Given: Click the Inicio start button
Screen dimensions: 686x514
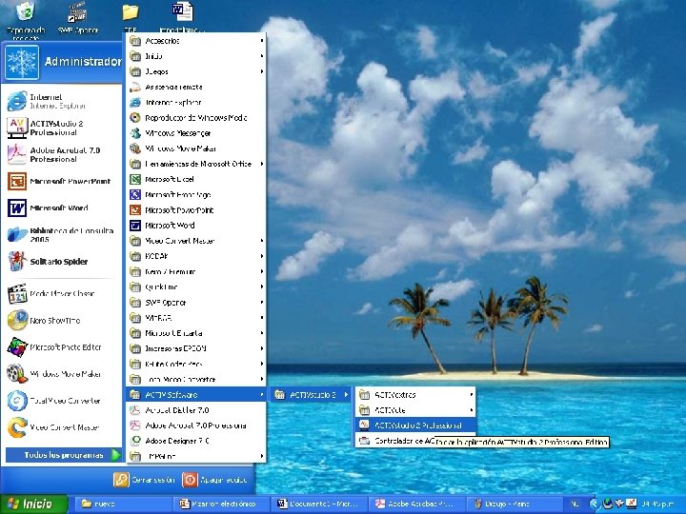Looking at the screenshot, I should click(x=33, y=504).
